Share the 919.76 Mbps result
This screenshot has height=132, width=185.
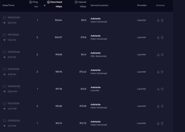(158, 72)
